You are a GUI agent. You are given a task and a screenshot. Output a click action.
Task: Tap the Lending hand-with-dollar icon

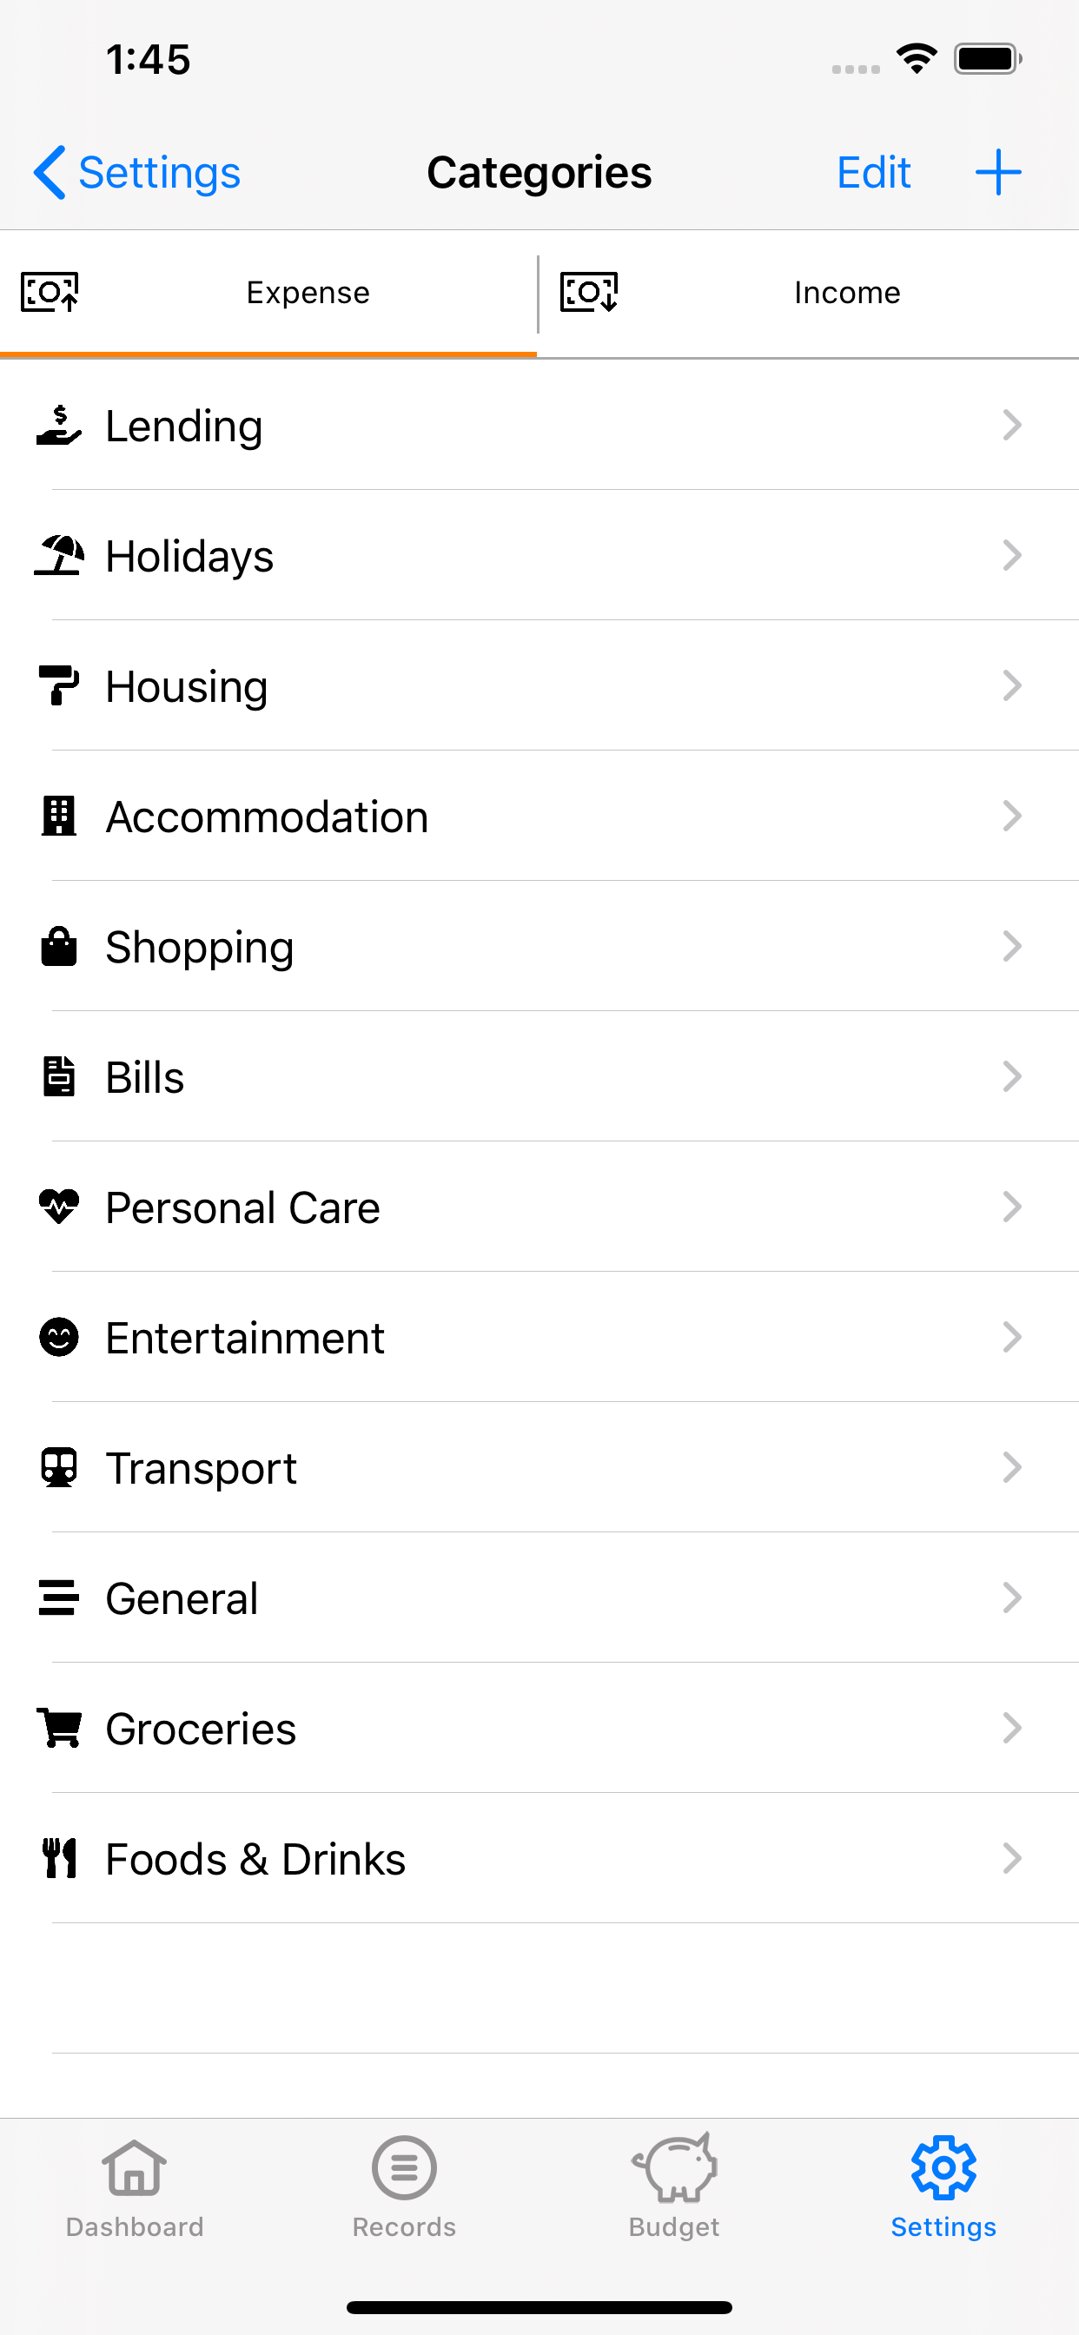point(59,426)
